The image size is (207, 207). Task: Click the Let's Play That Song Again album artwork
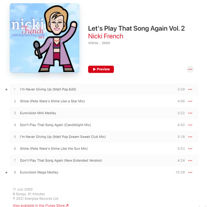[x=45, y=38]
